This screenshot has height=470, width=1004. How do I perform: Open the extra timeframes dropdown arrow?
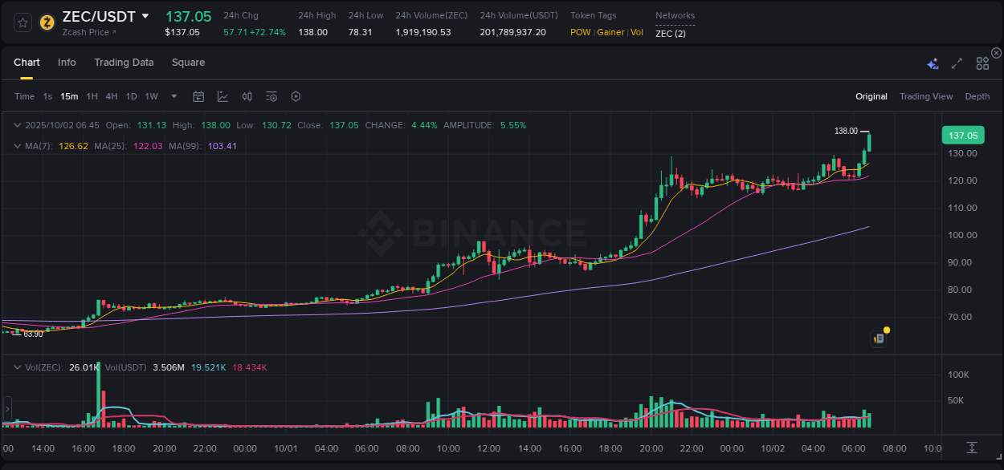click(172, 95)
